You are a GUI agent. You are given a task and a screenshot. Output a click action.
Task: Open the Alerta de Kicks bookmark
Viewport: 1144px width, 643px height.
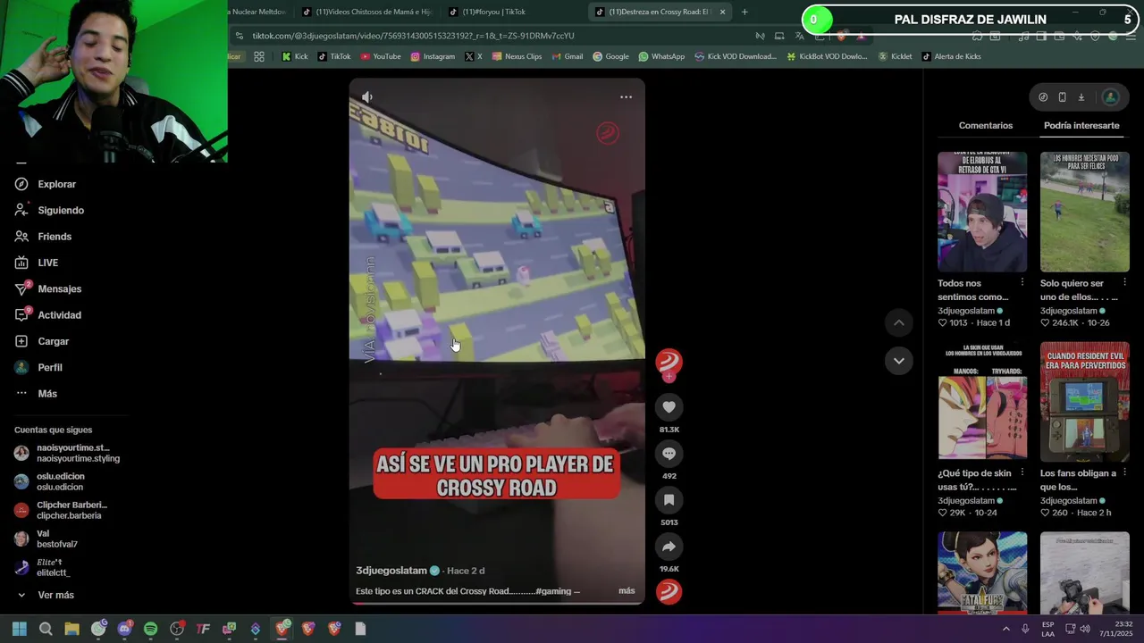pyautogui.click(x=951, y=56)
